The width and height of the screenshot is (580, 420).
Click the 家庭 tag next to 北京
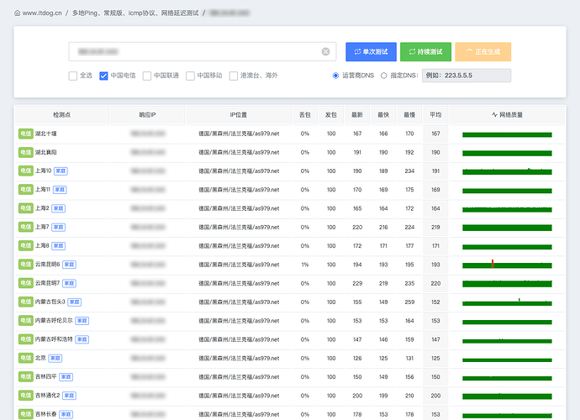coord(55,358)
